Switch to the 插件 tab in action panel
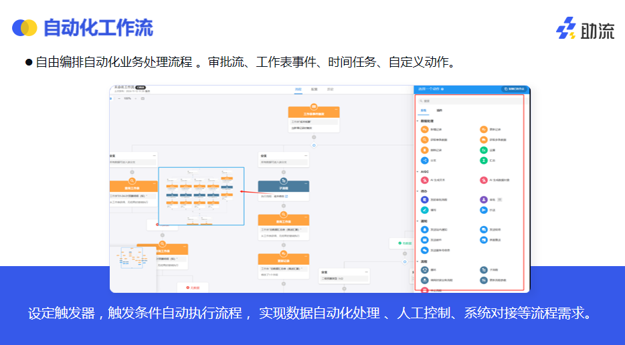Screen dimensions: 625x345 click(x=439, y=110)
